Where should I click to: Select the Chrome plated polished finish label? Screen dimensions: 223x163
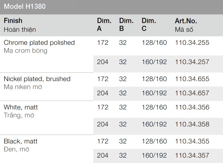39,43
